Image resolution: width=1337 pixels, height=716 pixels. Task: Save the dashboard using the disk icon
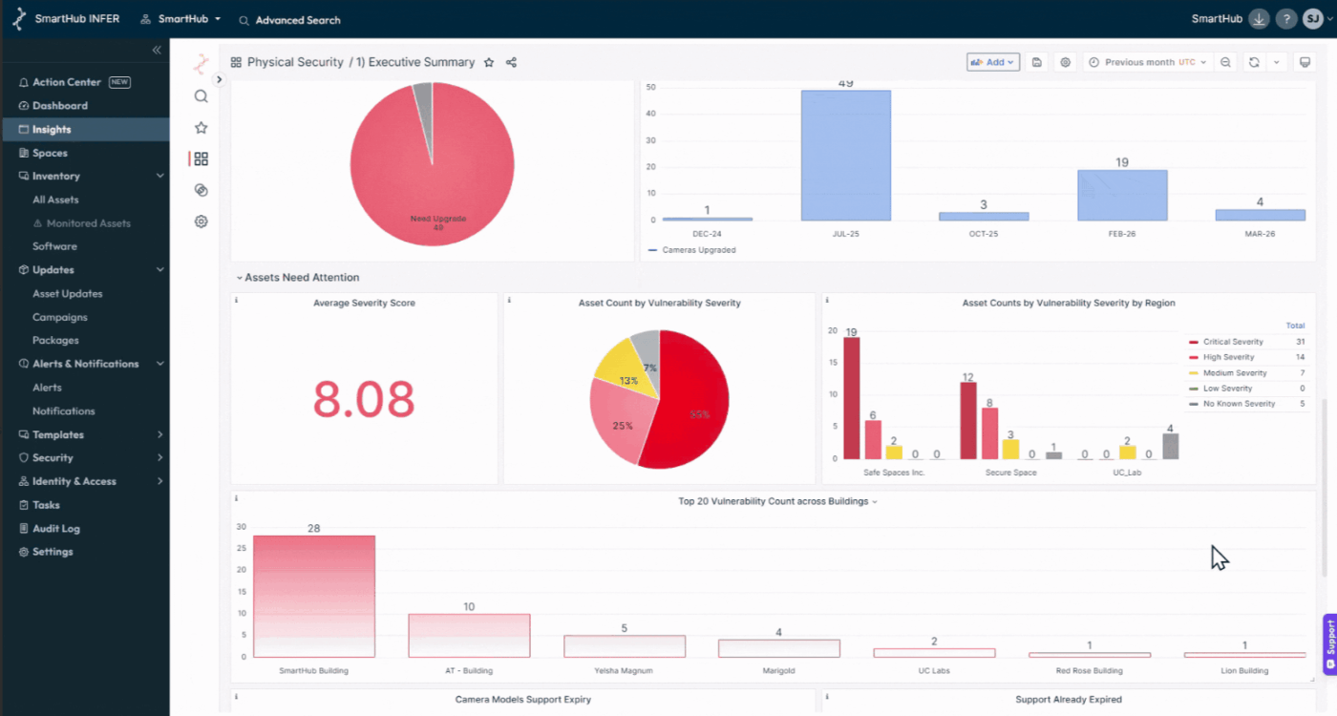(x=1037, y=62)
